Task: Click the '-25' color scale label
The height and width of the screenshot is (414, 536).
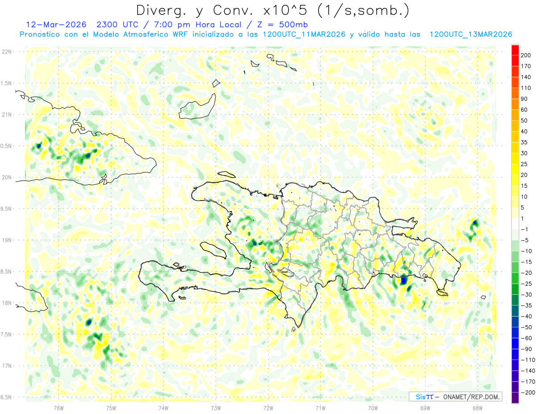Action: (527, 284)
